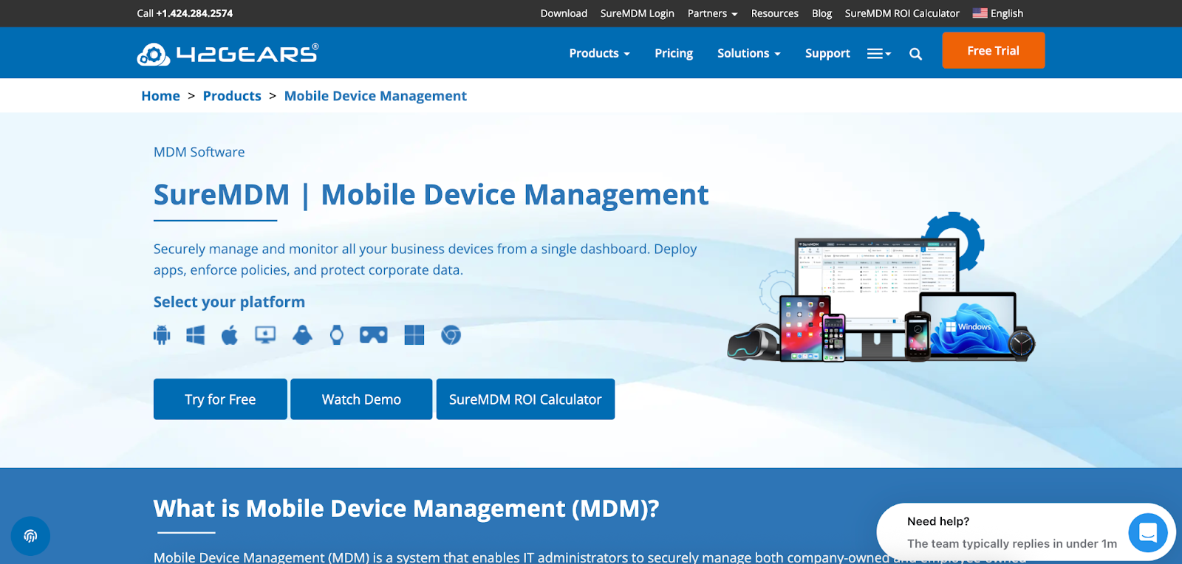Open the chat bubble help icon
The height and width of the screenshot is (564, 1182).
(1148, 532)
